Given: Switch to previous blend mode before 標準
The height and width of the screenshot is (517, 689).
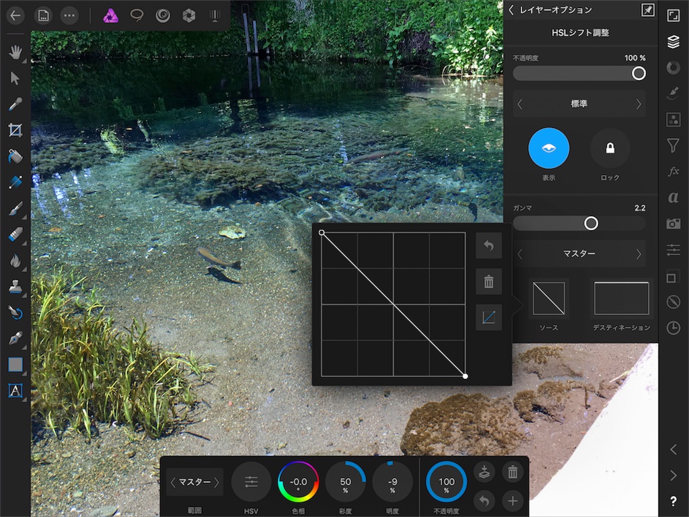Looking at the screenshot, I should click(x=520, y=104).
